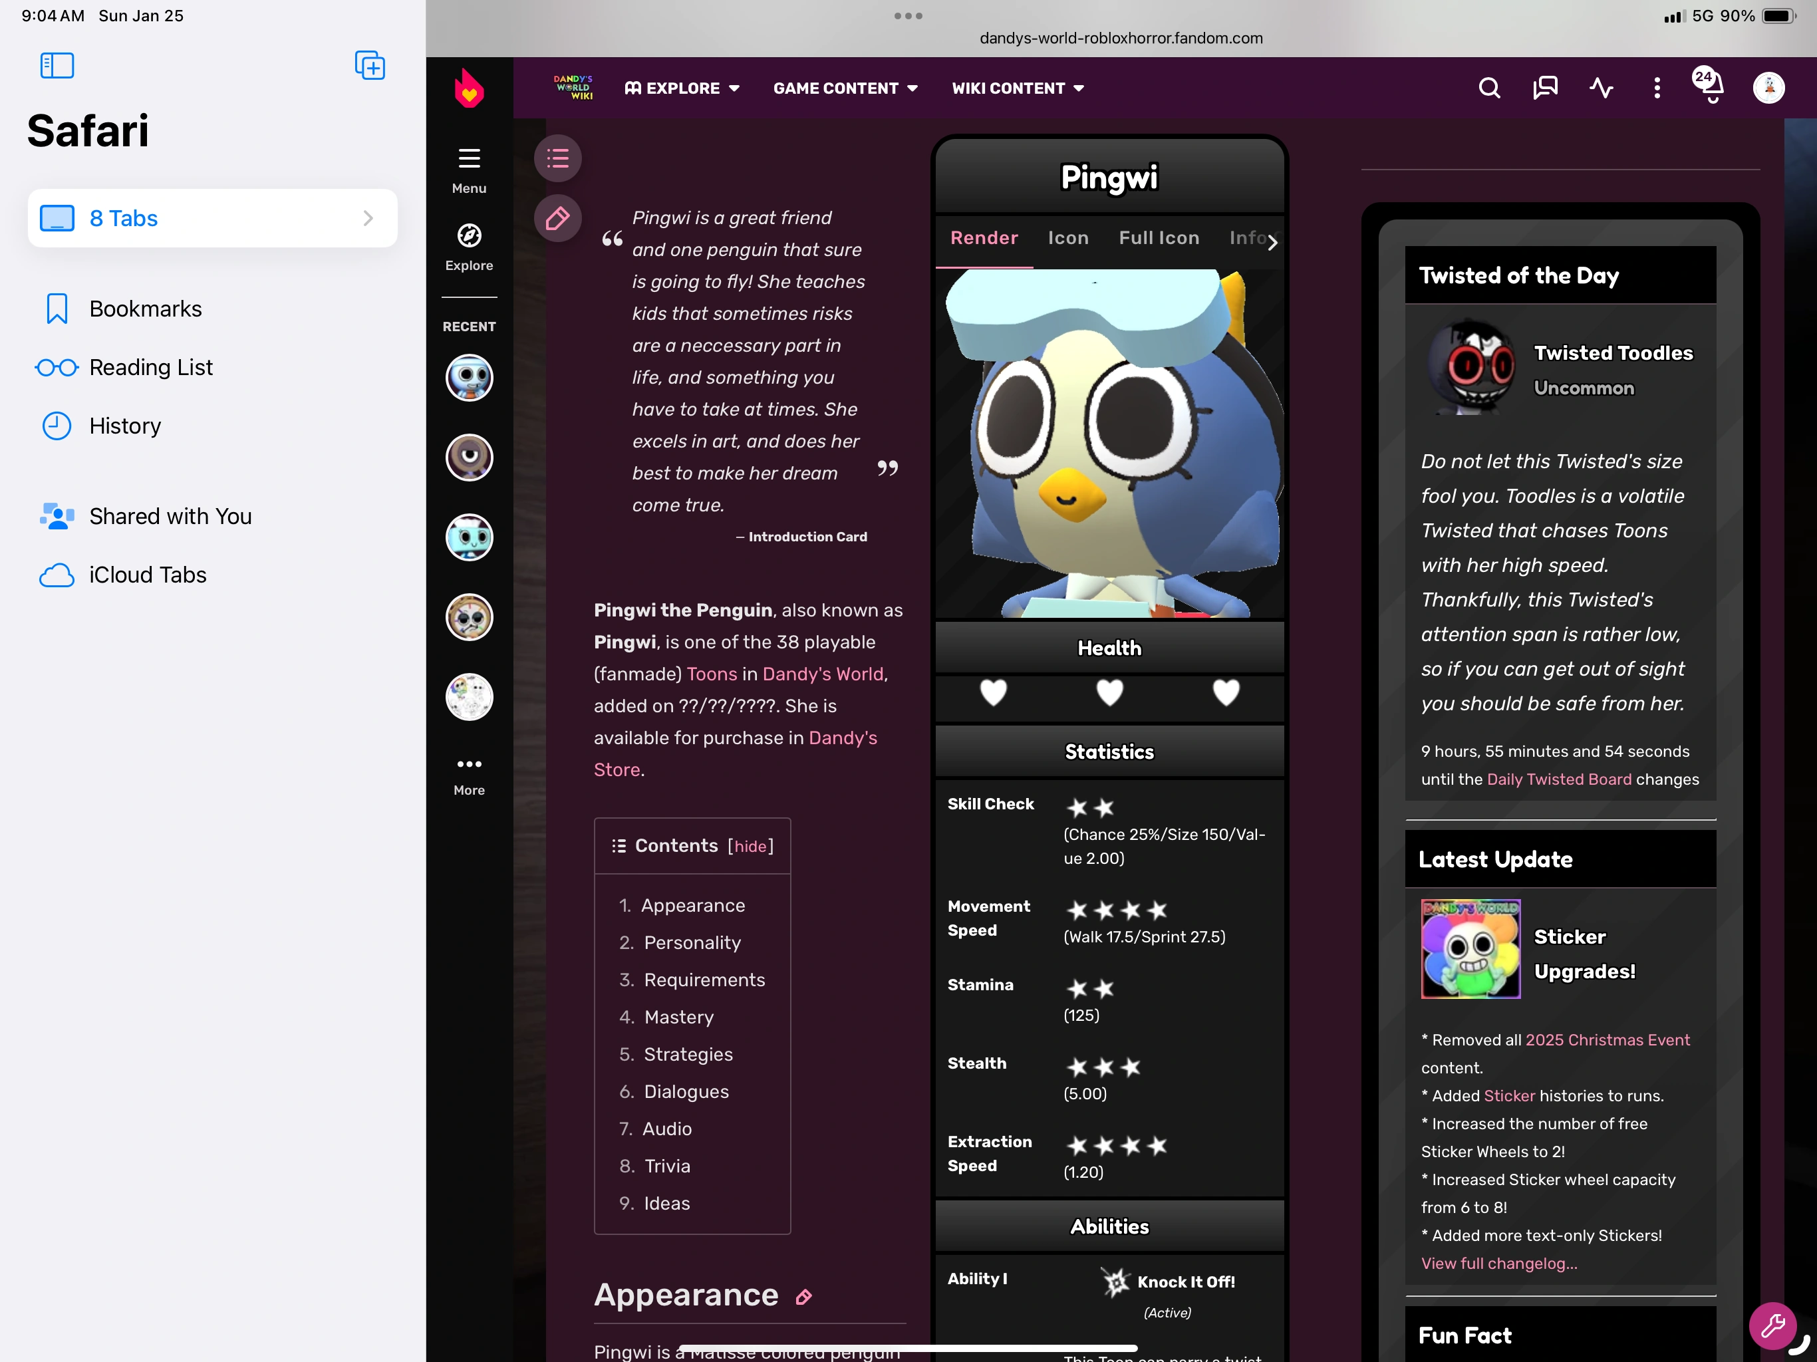Open the Daily Twisted Board link
The height and width of the screenshot is (1362, 1817).
tap(1558, 779)
